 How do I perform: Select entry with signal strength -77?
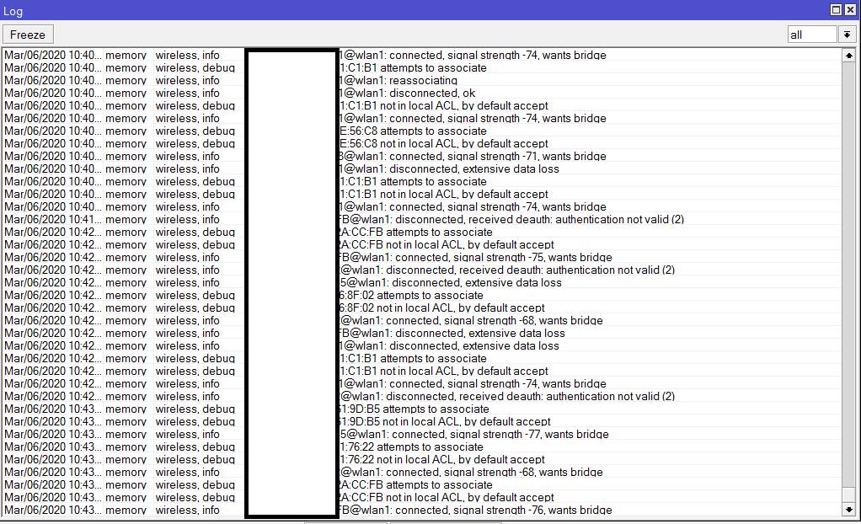click(422, 435)
